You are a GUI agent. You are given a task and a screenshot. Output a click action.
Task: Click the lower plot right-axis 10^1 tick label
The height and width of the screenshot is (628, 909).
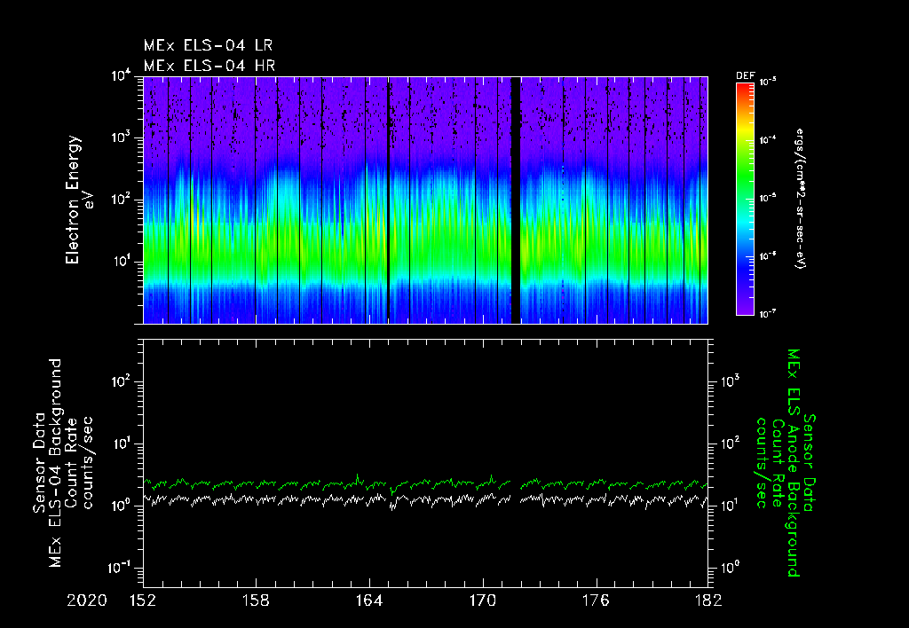pyautogui.click(x=730, y=506)
